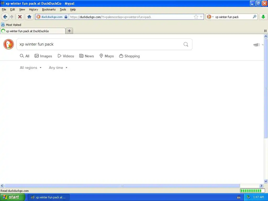Bookmark page with the star icon
Screen dimensions: 268x201
pos(196,17)
